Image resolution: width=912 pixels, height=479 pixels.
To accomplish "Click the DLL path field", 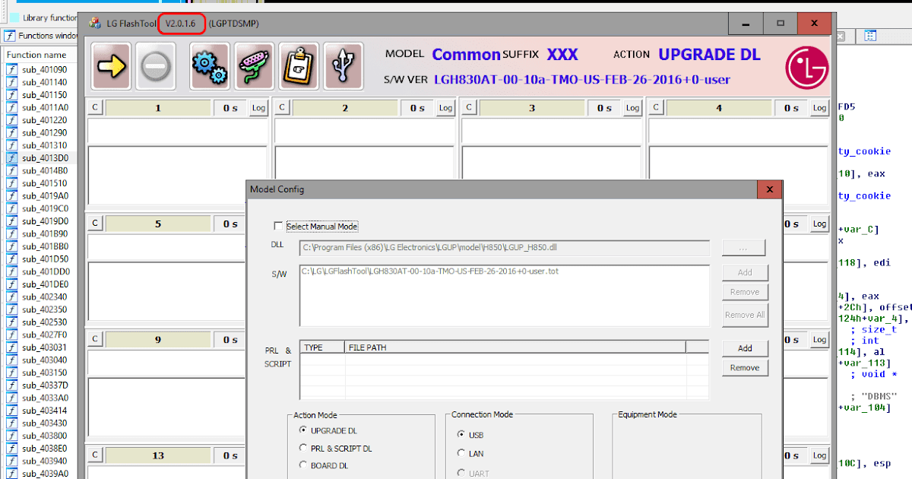I will tap(504, 248).
